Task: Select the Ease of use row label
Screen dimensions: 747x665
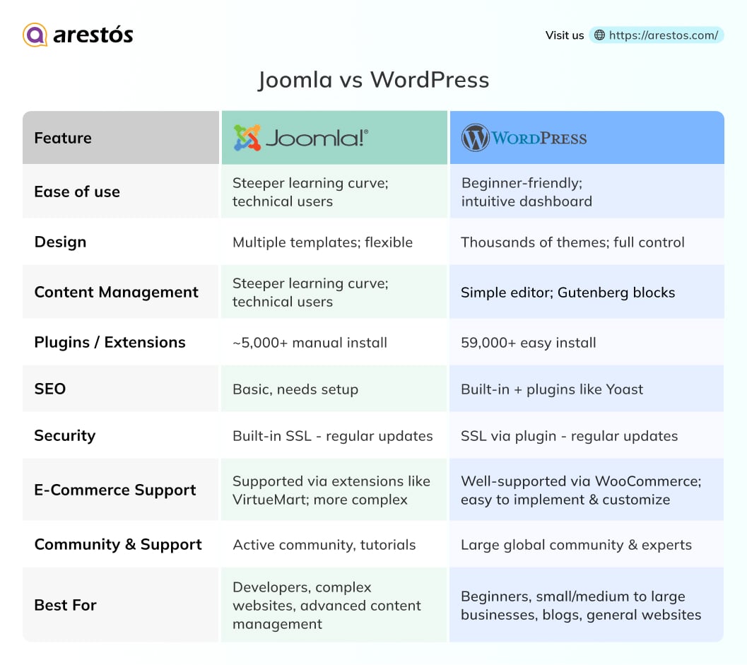Action: coord(77,192)
